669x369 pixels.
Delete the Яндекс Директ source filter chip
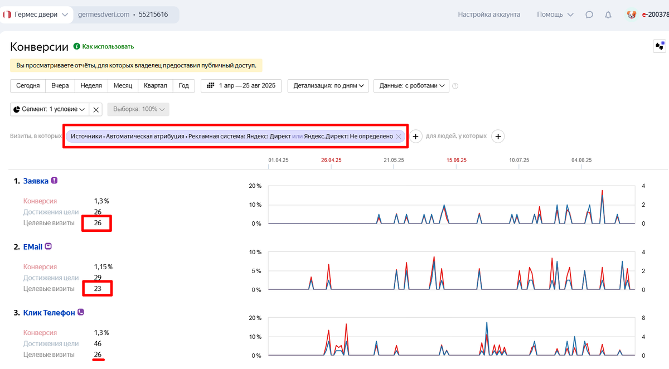[398, 137]
